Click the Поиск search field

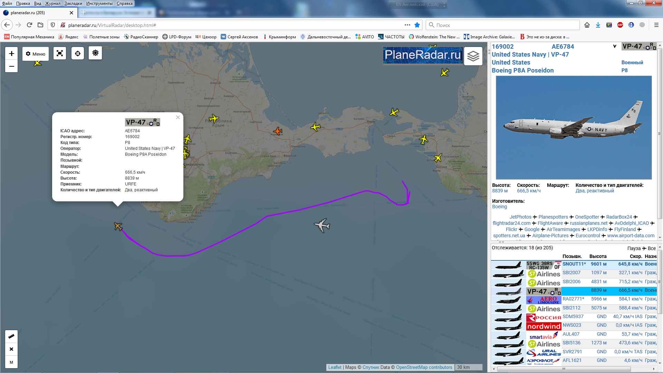(502, 25)
